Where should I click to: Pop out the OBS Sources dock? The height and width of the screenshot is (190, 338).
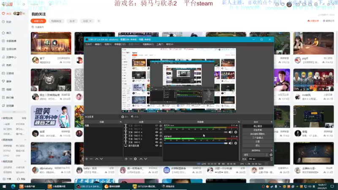point(160,122)
